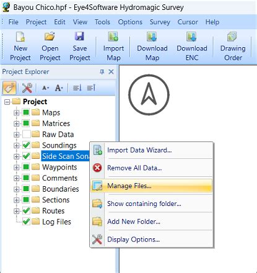The height and width of the screenshot is (273, 257).
Task: Click the Save Project floppy disk icon
Action: coord(79,37)
